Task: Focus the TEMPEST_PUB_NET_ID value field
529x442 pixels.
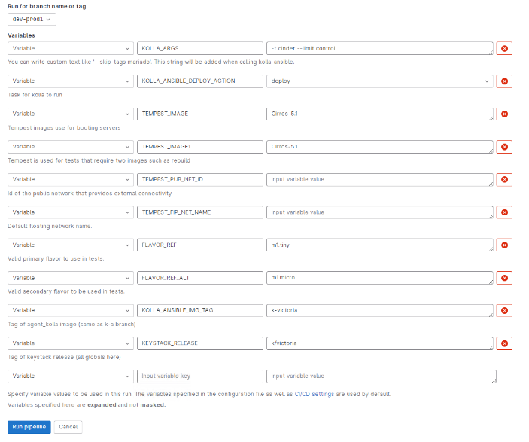Action: [x=380, y=179]
